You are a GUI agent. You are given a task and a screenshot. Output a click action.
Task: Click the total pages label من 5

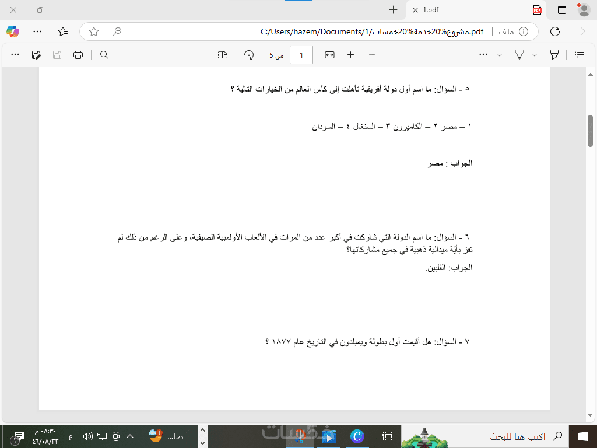[276, 55]
